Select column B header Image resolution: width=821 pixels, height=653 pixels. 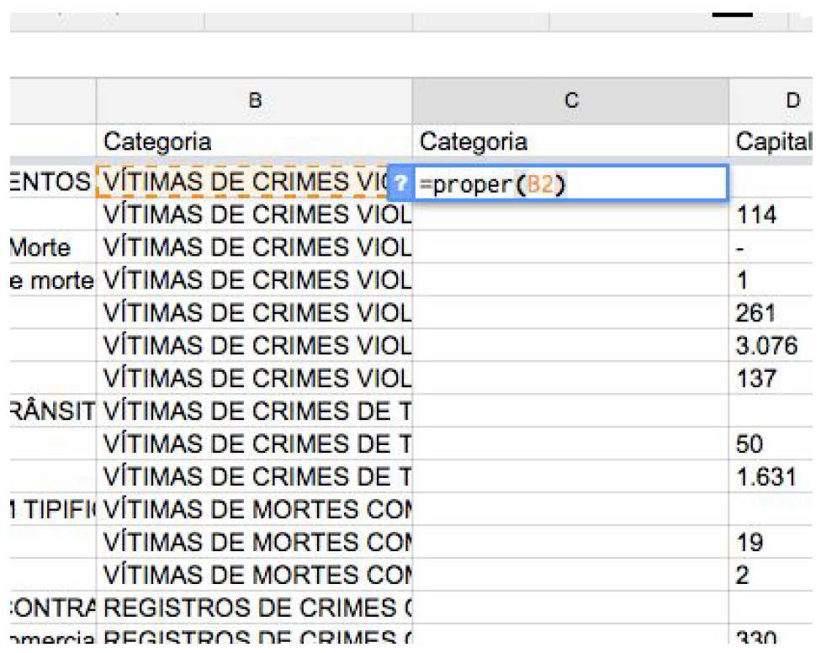coord(254,101)
